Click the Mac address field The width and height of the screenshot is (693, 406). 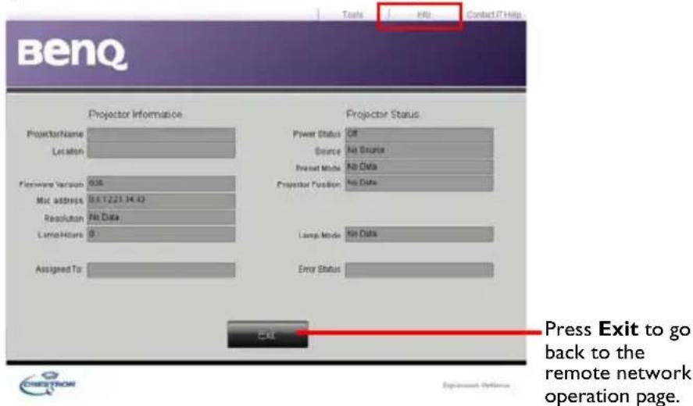161,200
